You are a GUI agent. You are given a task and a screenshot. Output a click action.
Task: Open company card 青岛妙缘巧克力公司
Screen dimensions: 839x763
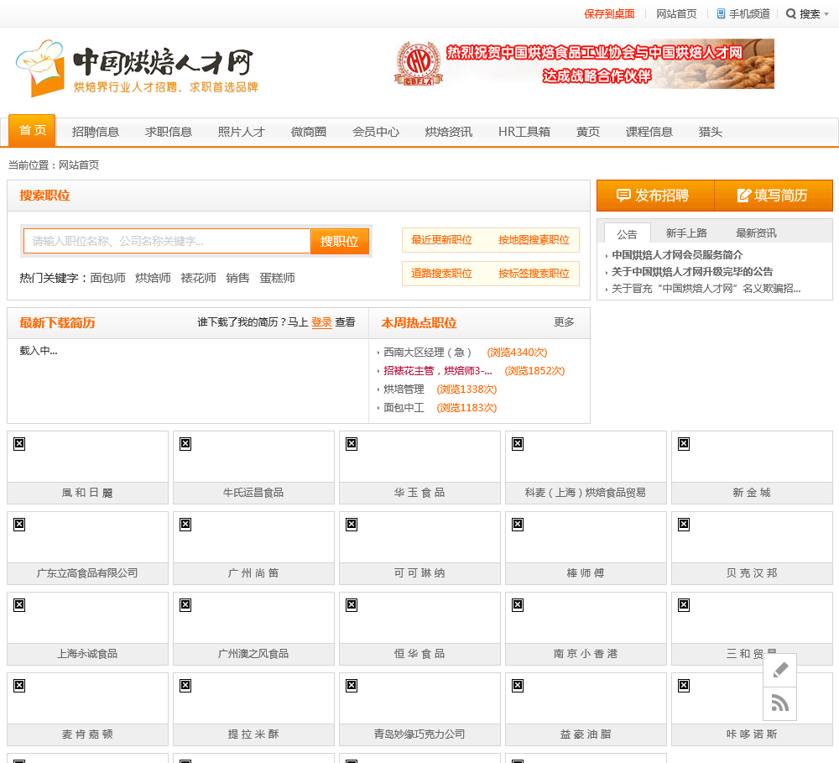(420, 709)
